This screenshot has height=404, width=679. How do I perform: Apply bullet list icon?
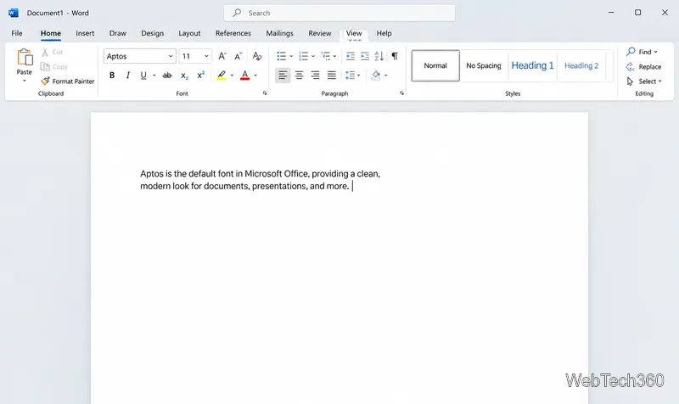[x=282, y=56]
